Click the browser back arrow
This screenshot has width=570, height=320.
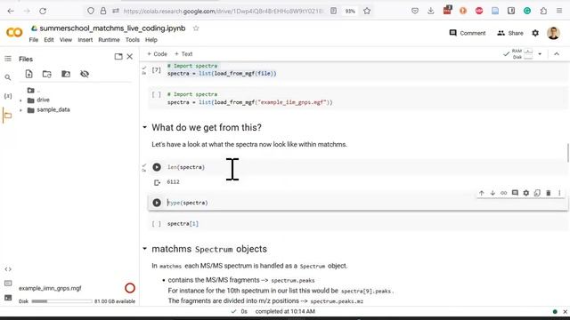point(11,11)
